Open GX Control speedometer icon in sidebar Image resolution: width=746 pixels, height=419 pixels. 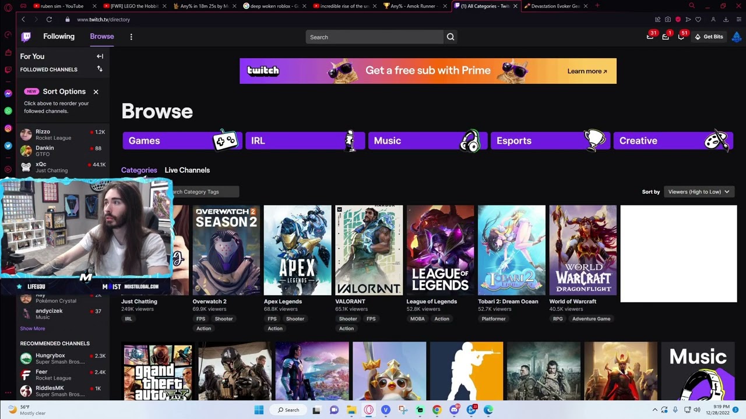(x=8, y=34)
